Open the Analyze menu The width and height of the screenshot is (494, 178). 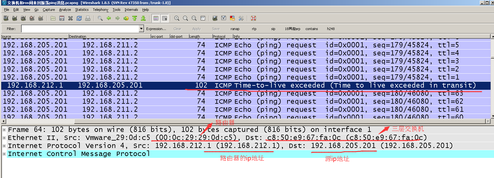pos(65,10)
